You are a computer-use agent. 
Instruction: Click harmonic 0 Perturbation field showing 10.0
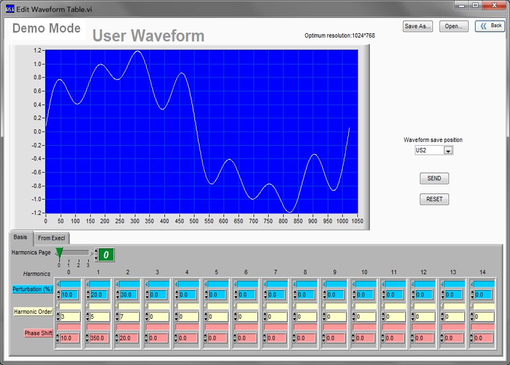69,295
